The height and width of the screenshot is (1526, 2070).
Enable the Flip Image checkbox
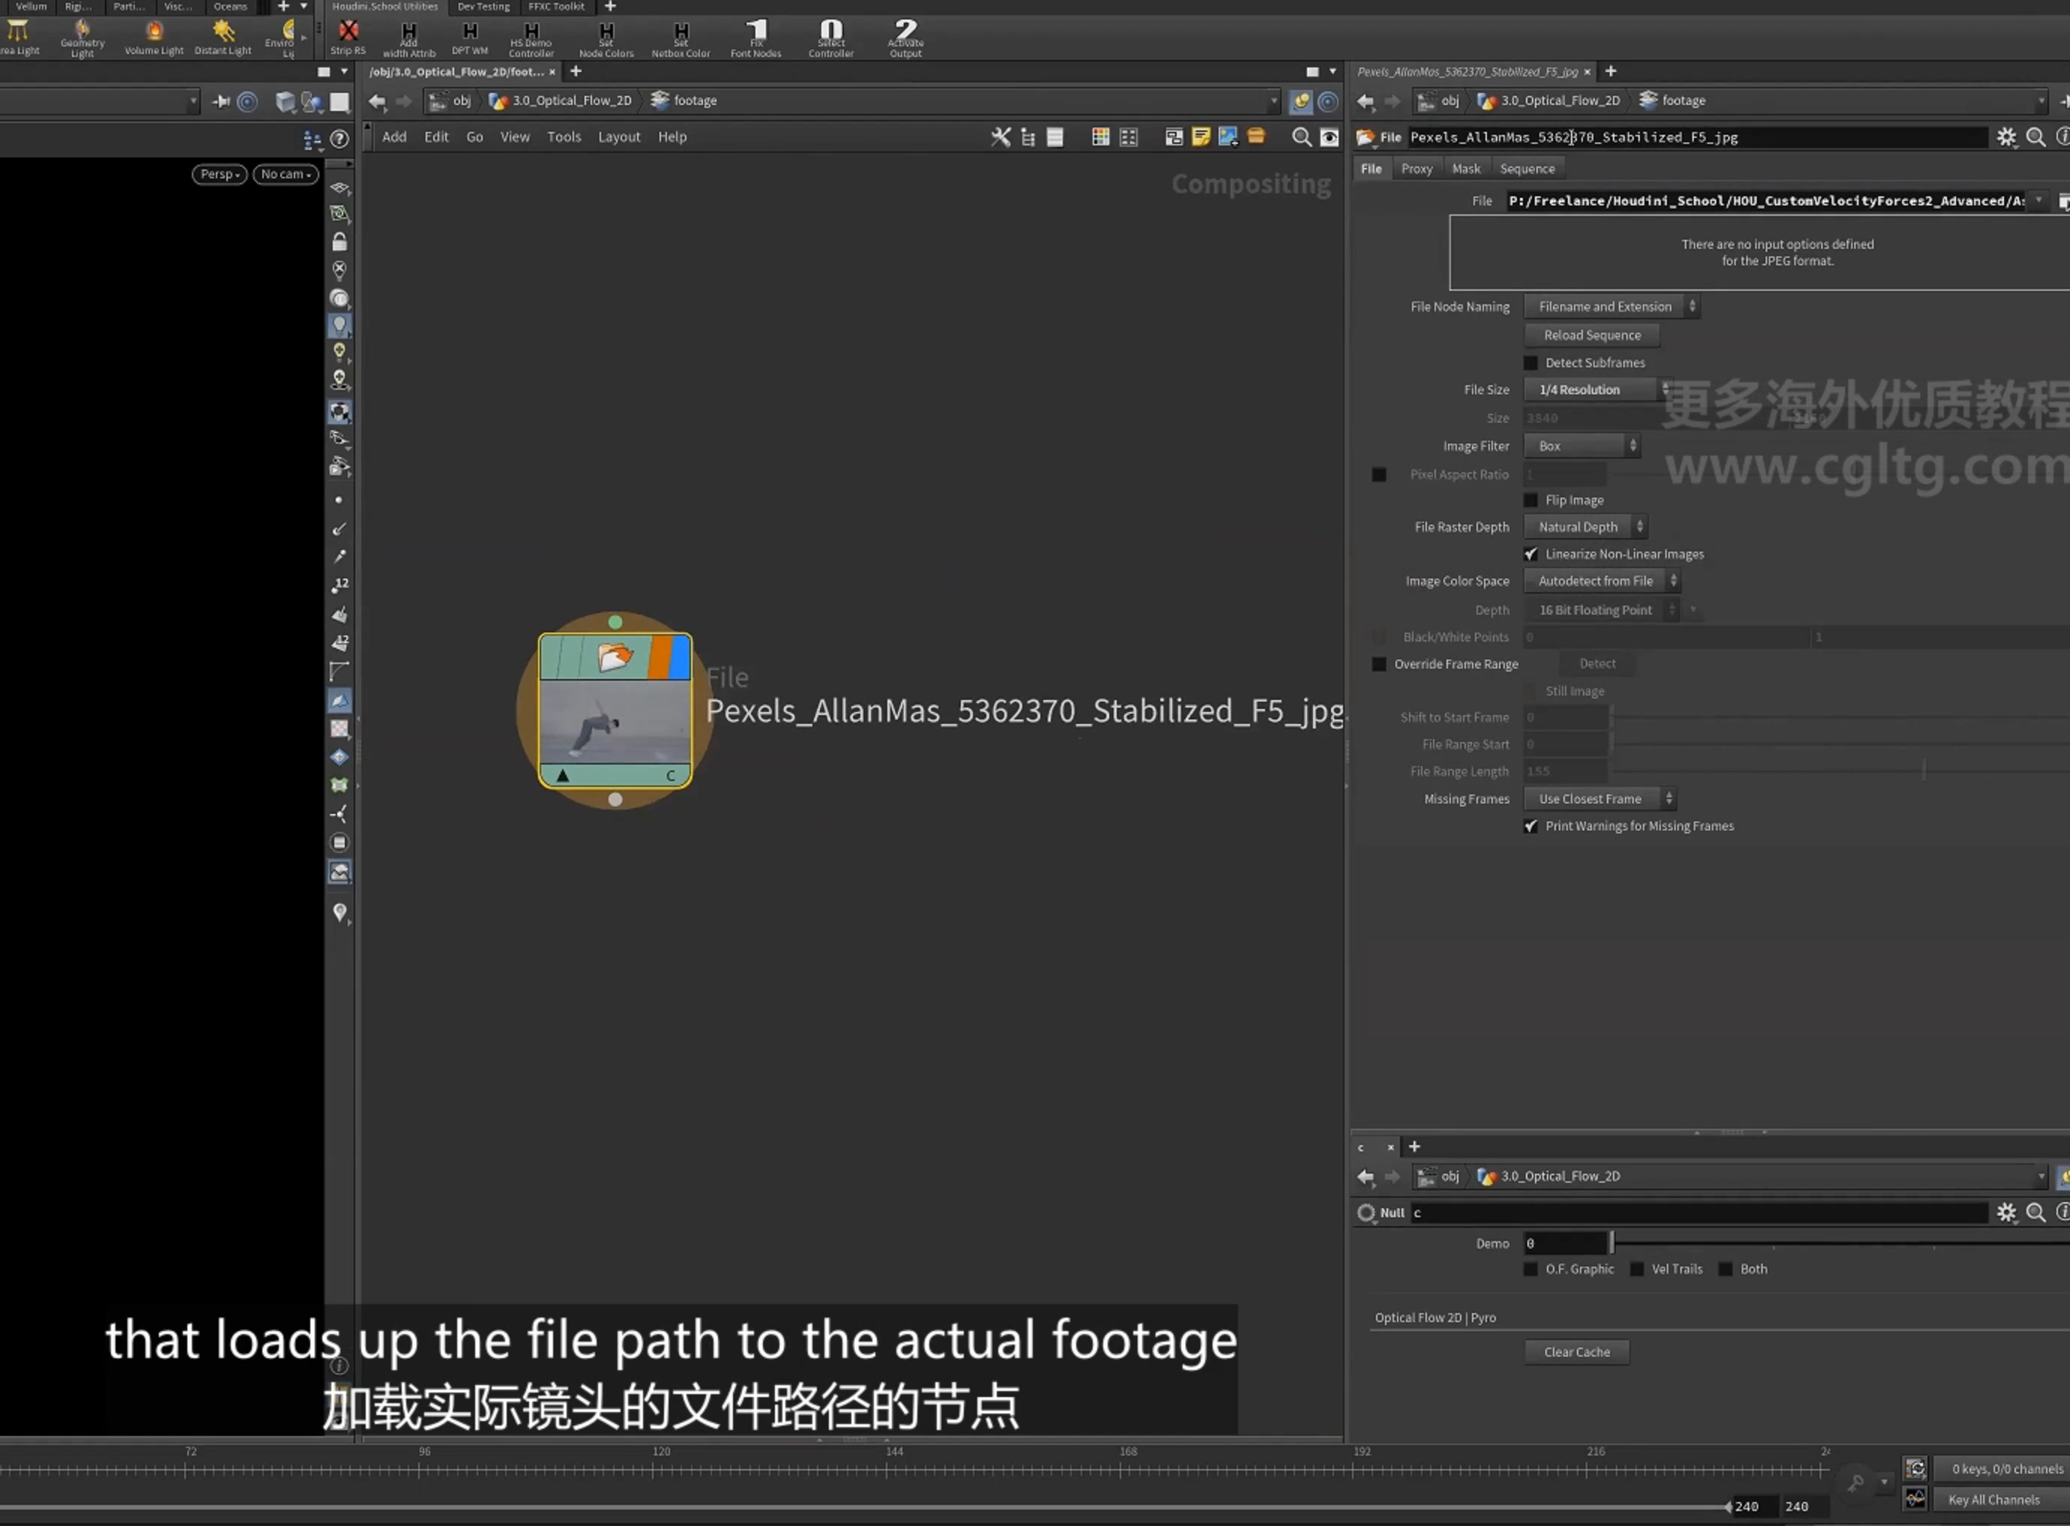(1530, 501)
